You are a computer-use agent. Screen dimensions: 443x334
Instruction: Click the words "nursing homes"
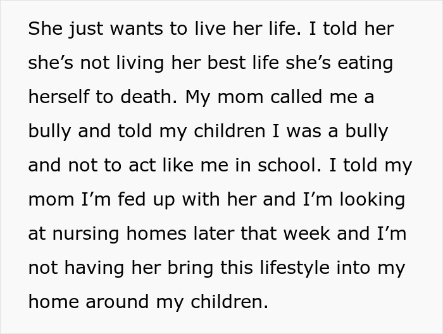pyautogui.click(x=119, y=234)
